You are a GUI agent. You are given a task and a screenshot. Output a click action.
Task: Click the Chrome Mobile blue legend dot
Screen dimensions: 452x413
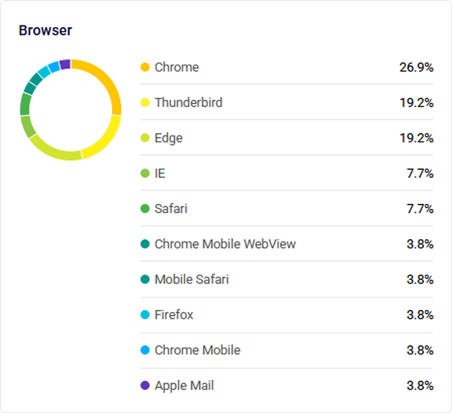pyautogui.click(x=145, y=350)
